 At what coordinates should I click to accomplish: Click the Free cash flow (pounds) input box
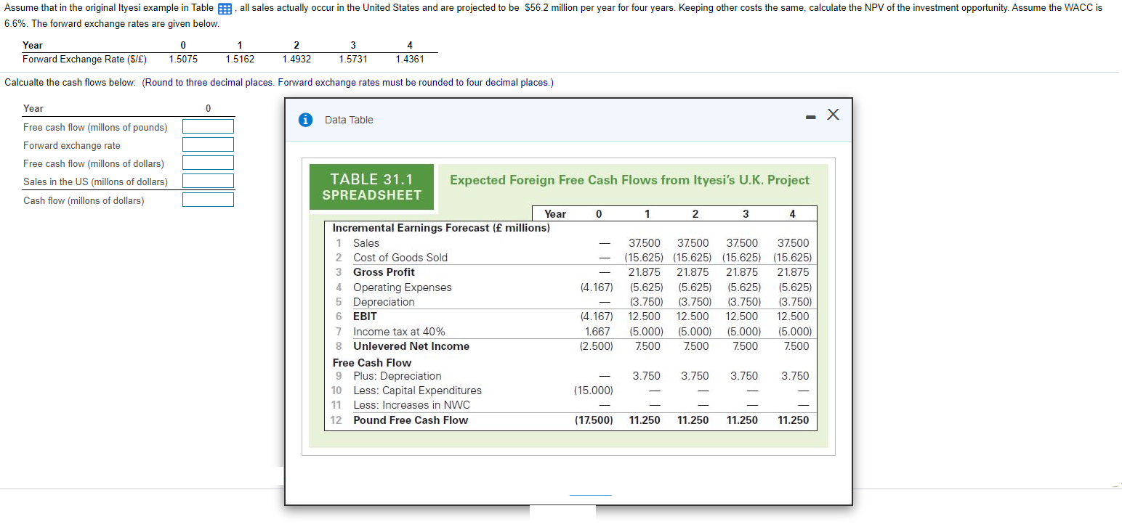[208, 126]
